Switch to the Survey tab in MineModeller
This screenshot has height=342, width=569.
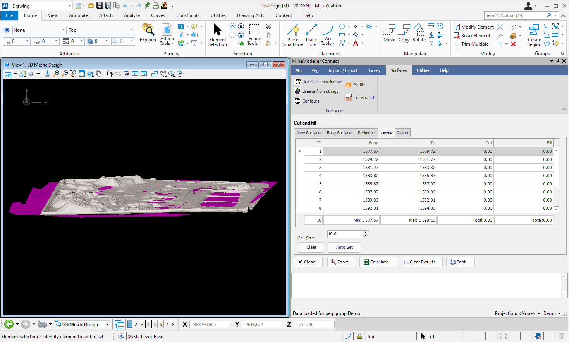pyautogui.click(x=374, y=70)
